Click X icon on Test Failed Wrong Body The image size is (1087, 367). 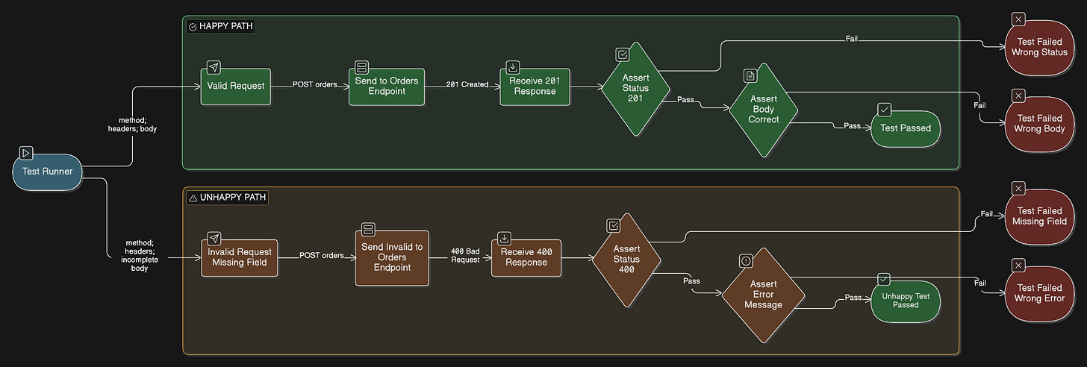coord(1018,95)
